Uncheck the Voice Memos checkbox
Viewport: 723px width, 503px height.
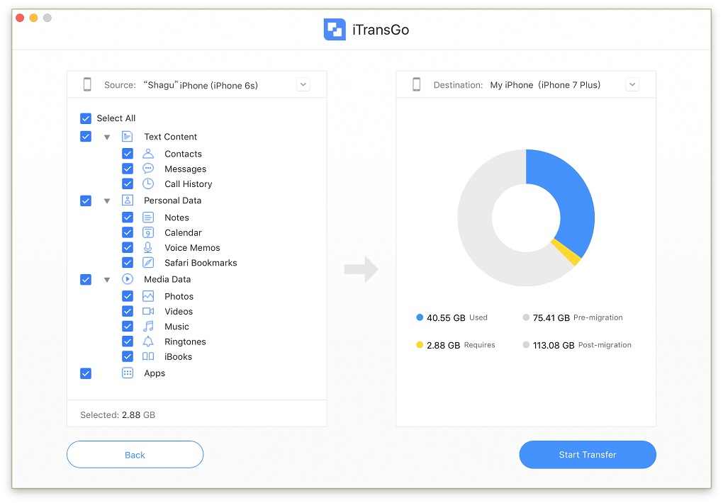(128, 247)
